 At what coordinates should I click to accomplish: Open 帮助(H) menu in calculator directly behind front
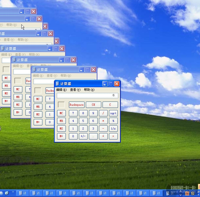(66, 76)
